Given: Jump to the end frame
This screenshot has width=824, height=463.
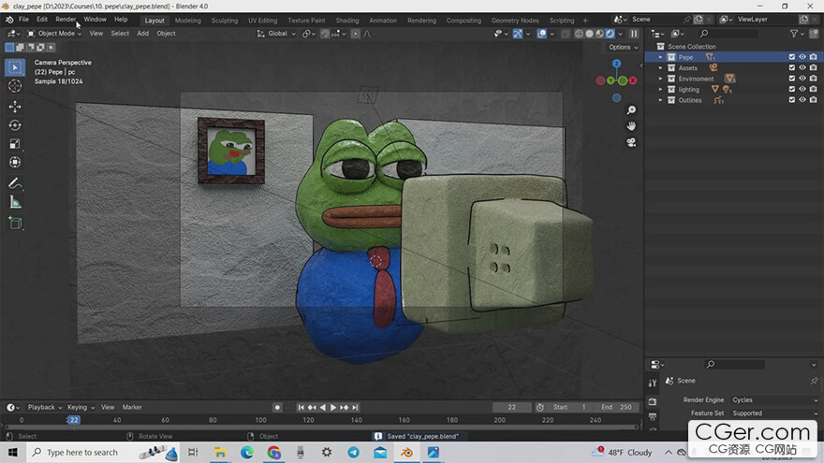Looking at the screenshot, I should 355,408.
